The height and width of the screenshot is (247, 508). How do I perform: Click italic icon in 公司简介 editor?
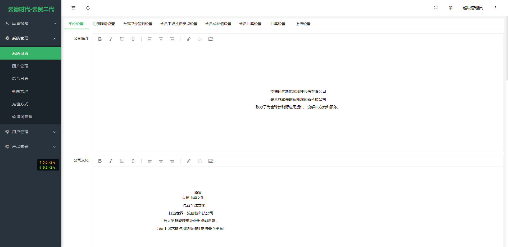click(x=111, y=39)
